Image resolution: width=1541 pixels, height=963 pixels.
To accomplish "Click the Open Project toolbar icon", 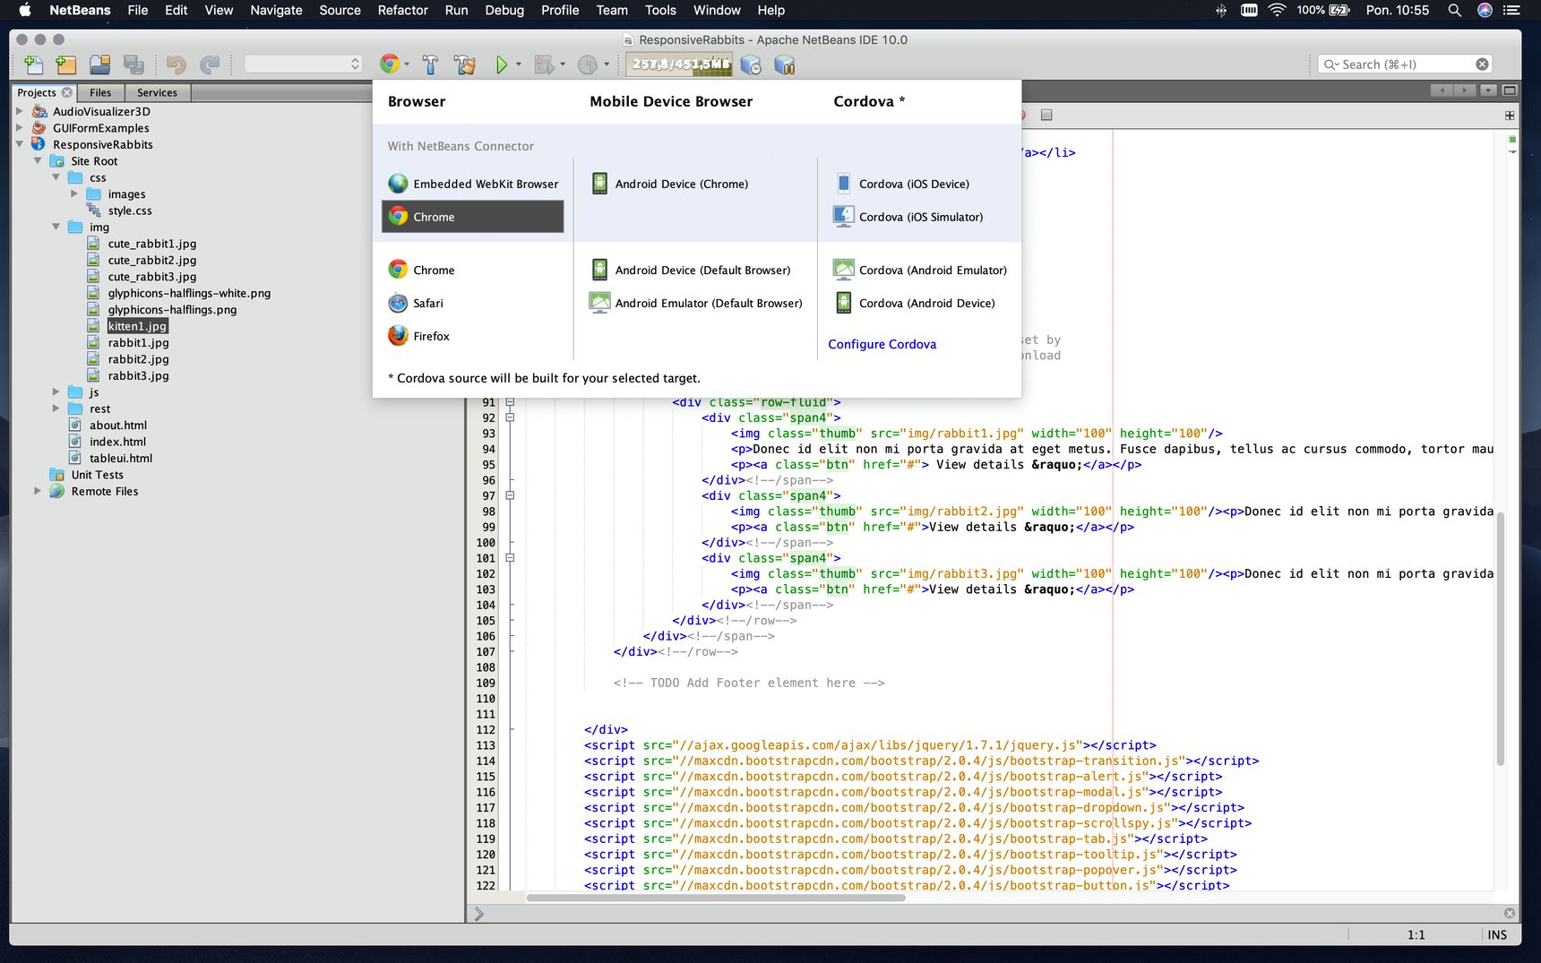I will point(100,64).
